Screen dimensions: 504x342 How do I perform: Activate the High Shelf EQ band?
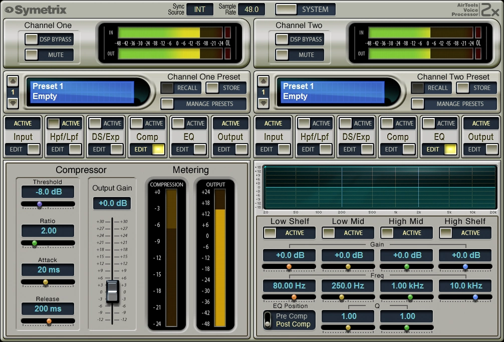tap(465, 233)
